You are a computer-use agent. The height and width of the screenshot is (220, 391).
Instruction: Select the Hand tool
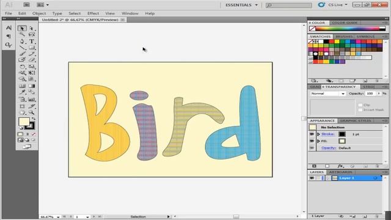pos(22,112)
